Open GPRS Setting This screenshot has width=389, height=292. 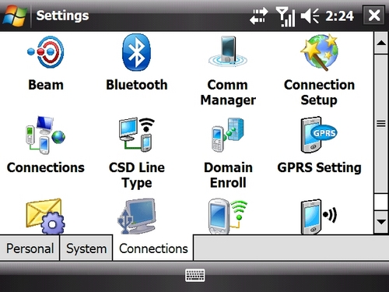click(319, 135)
